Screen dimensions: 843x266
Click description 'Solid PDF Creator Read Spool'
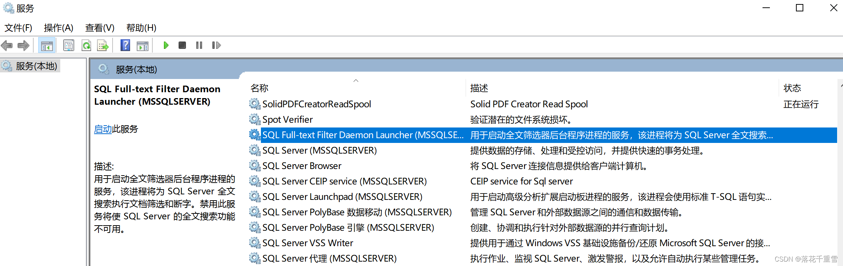(529, 104)
